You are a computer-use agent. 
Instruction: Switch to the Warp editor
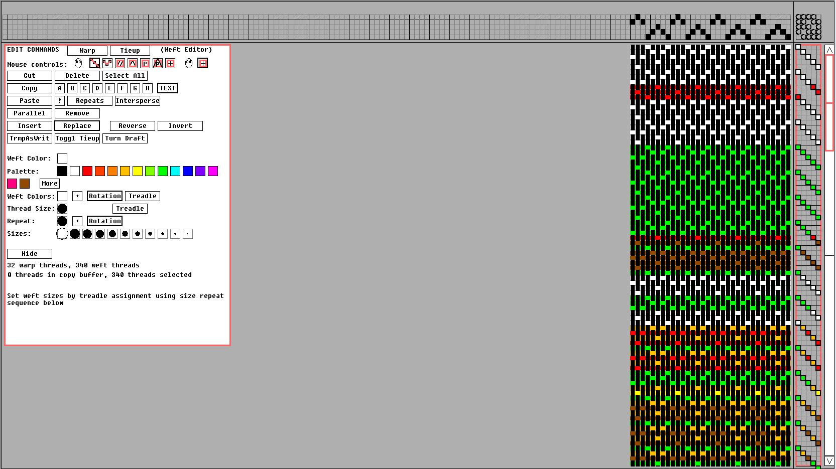(87, 51)
